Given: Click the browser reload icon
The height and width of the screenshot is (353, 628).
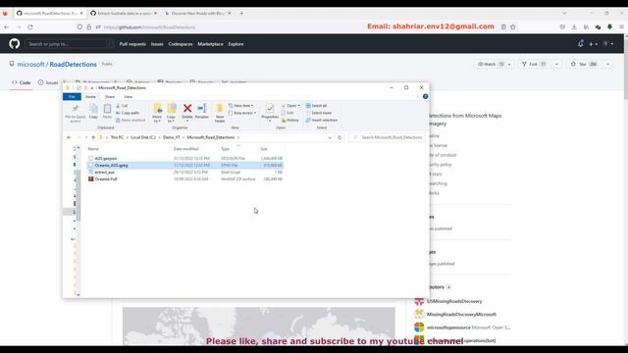Looking at the screenshot, I should point(30,26).
